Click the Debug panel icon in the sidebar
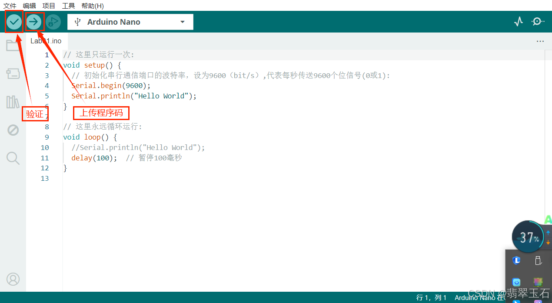This screenshot has height=303, width=552. coord(13,130)
